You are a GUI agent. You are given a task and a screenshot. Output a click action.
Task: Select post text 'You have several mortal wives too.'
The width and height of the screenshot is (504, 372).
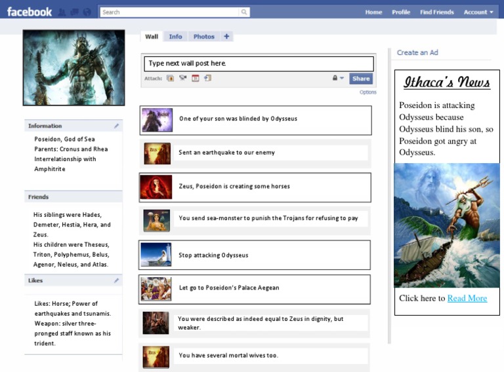point(228,356)
